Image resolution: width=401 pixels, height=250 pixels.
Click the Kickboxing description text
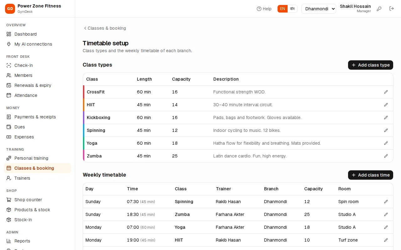pyautogui.click(x=257, y=117)
